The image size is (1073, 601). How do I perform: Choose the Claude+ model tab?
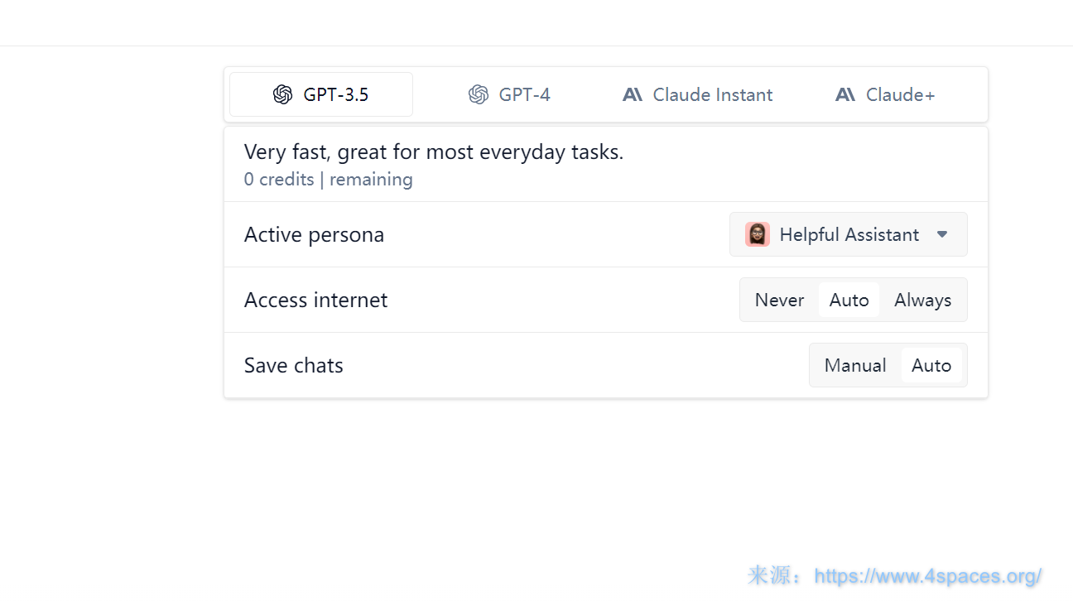coord(900,95)
